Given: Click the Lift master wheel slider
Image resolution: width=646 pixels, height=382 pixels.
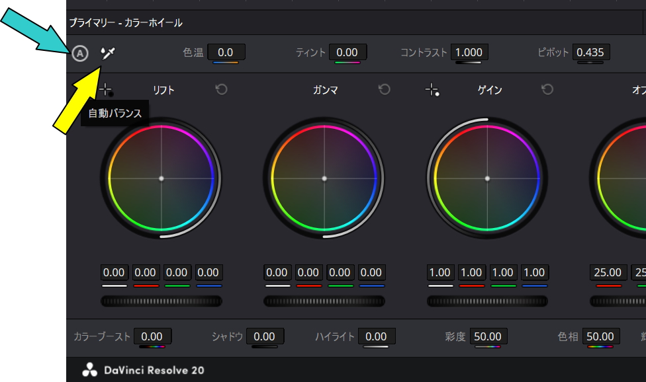Looking at the screenshot, I should pos(161,301).
